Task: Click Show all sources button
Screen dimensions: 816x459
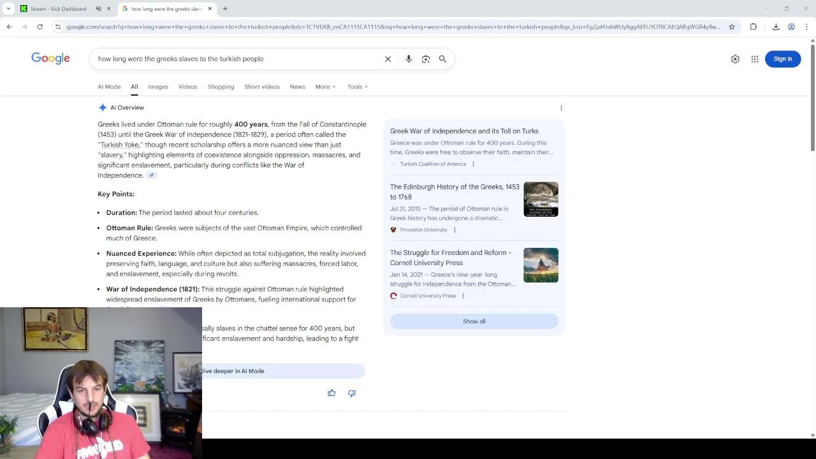Action: 474,321
